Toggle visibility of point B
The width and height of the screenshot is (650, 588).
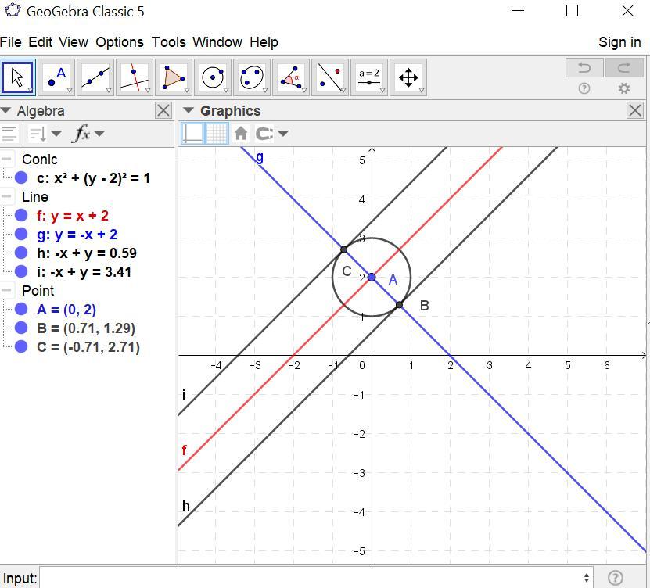coord(21,328)
